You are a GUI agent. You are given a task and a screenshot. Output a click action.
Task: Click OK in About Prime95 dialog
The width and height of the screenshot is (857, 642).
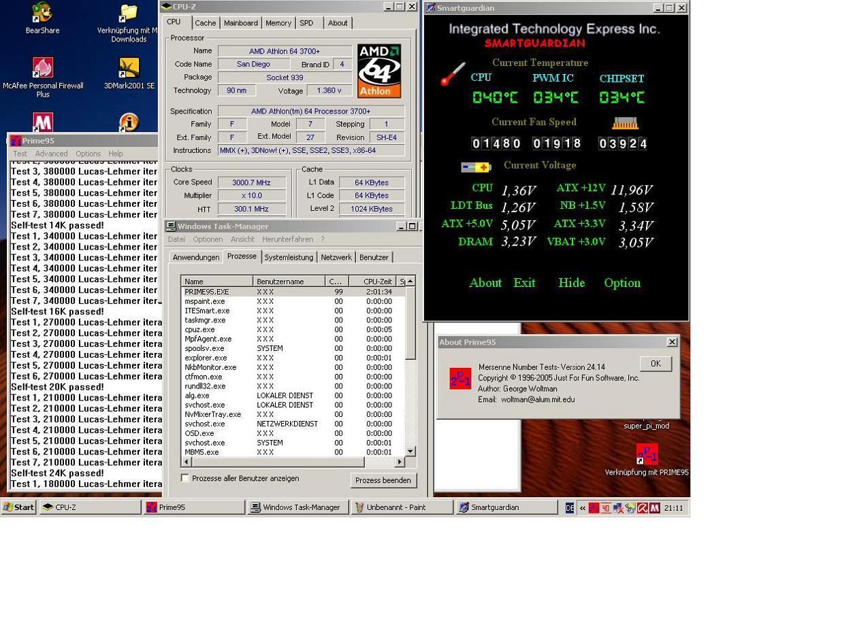point(656,364)
